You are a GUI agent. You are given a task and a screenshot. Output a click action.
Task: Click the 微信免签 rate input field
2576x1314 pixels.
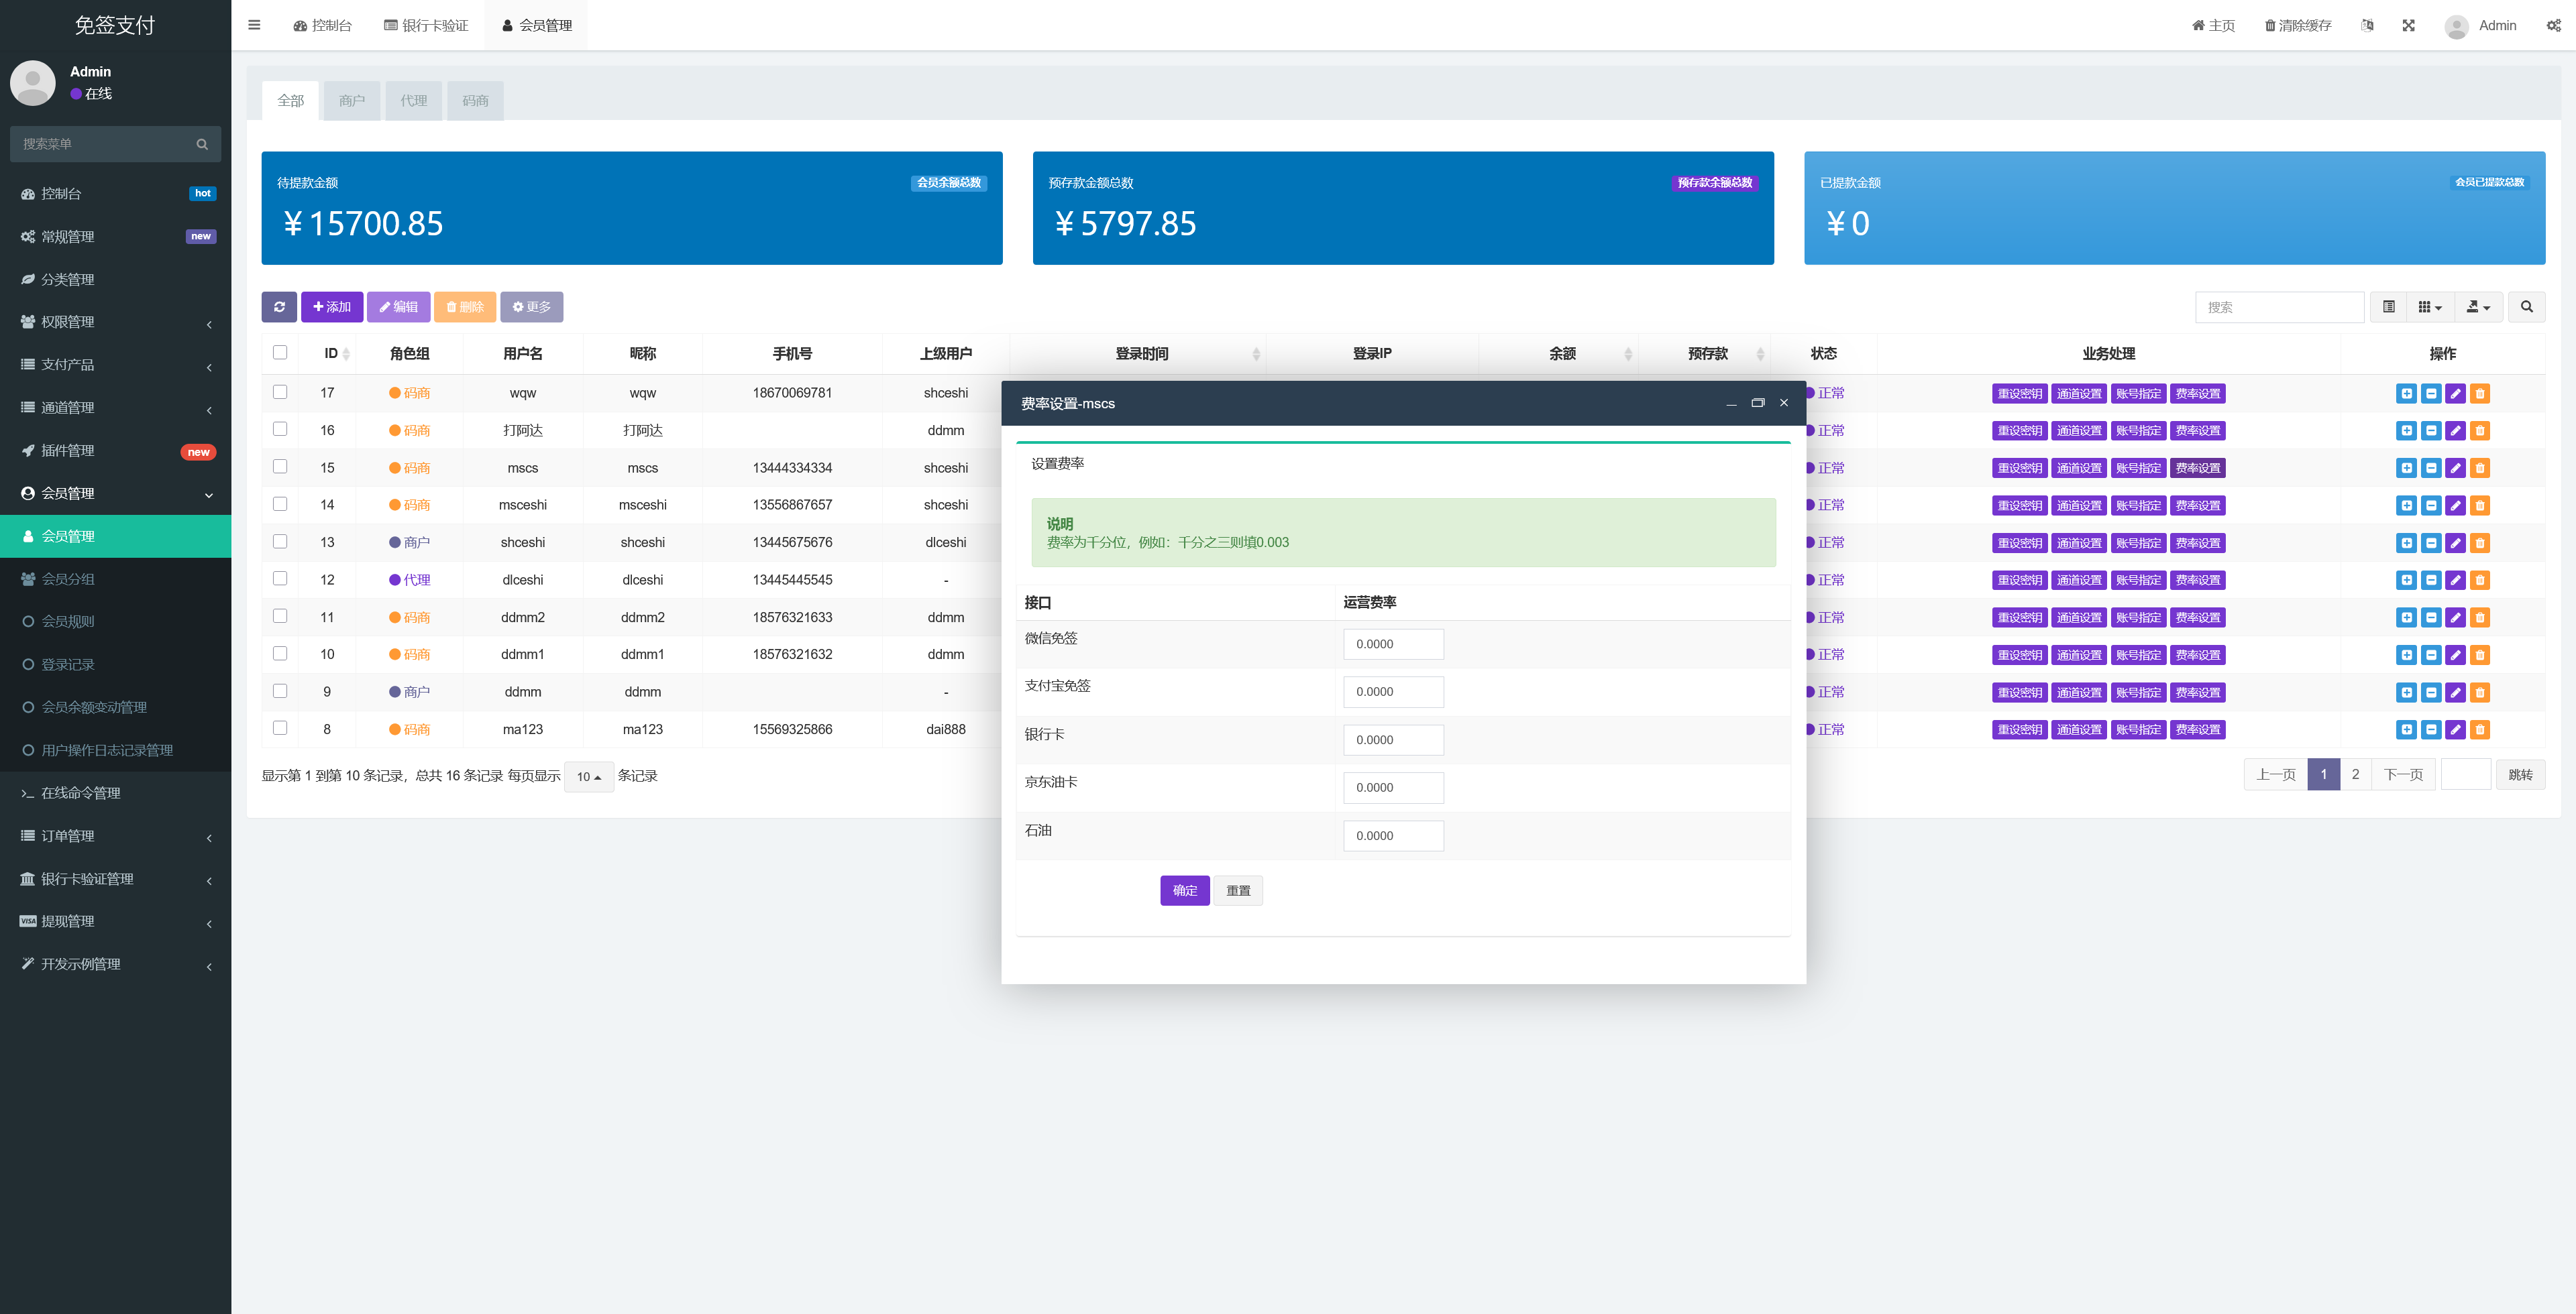click(x=1393, y=644)
